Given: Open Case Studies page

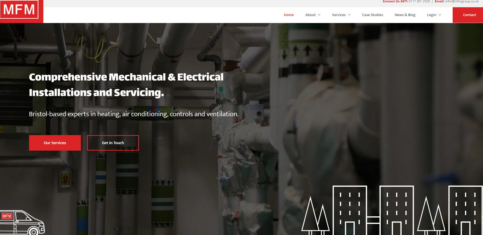Looking at the screenshot, I should [x=372, y=15].
